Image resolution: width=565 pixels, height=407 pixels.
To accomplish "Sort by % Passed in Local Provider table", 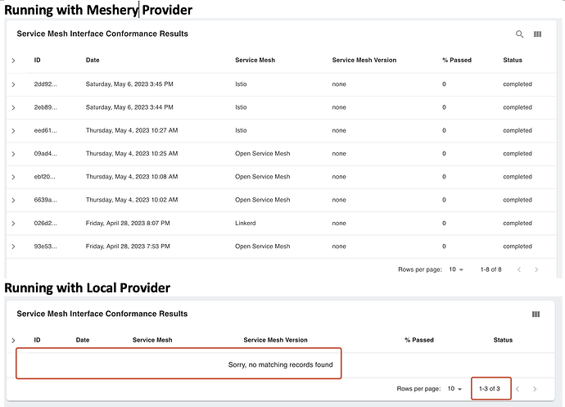I will (x=419, y=340).
